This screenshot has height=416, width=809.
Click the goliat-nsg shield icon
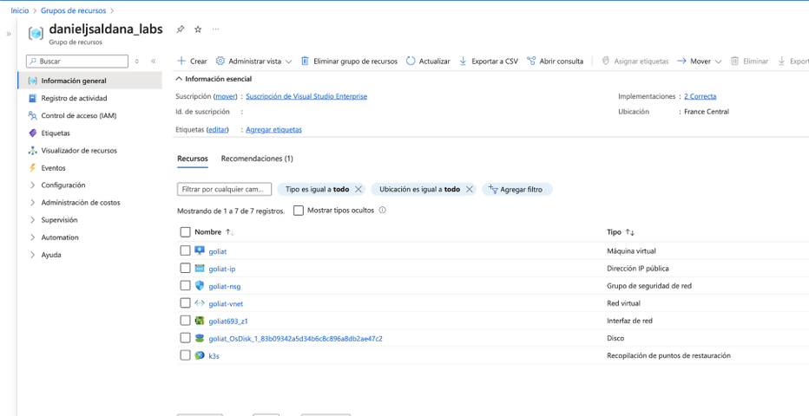[x=200, y=286]
